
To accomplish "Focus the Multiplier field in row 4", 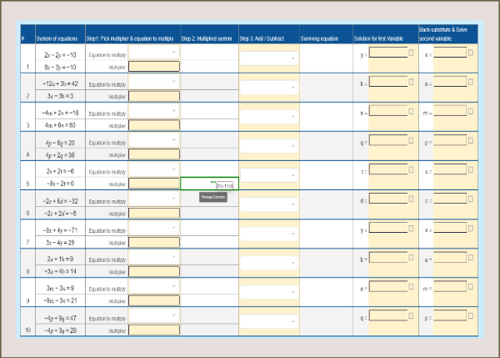I will pyautogui.click(x=154, y=154).
